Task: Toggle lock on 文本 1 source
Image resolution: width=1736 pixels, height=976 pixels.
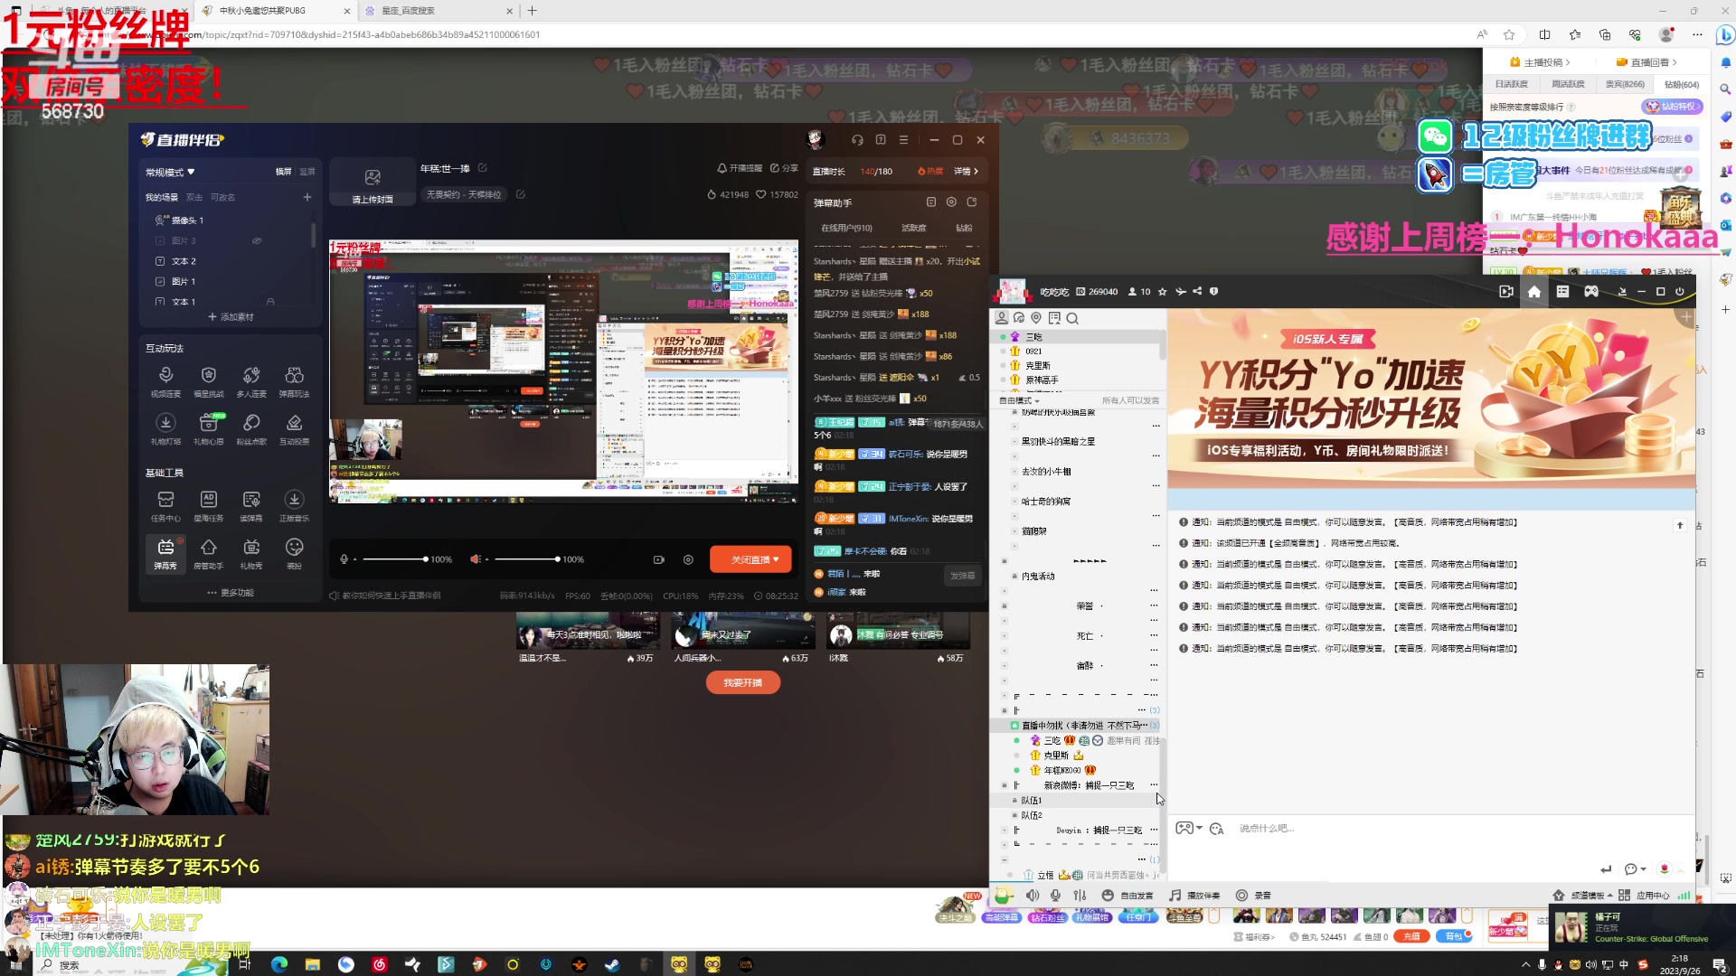Action: click(270, 302)
